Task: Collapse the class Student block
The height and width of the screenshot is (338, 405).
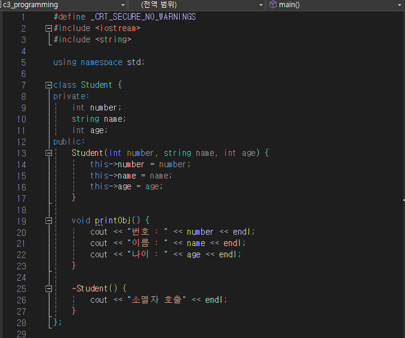Action: pyautogui.click(x=48, y=85)
